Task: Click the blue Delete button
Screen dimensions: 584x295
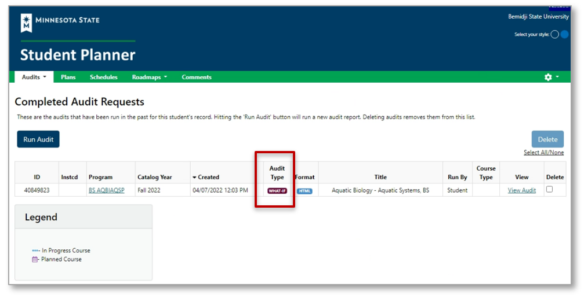Action: click(x=547, y=139)
